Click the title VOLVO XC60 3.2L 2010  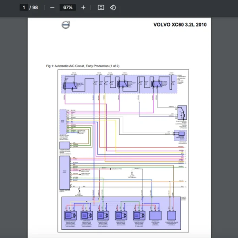(x=180, y=25)
